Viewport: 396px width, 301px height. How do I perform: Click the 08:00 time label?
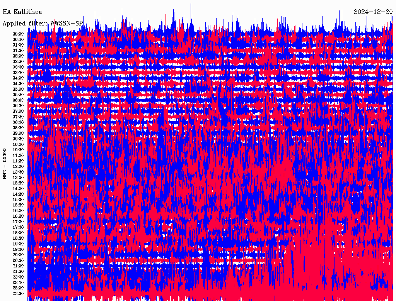pyautogui.click(x=18, y=122)
